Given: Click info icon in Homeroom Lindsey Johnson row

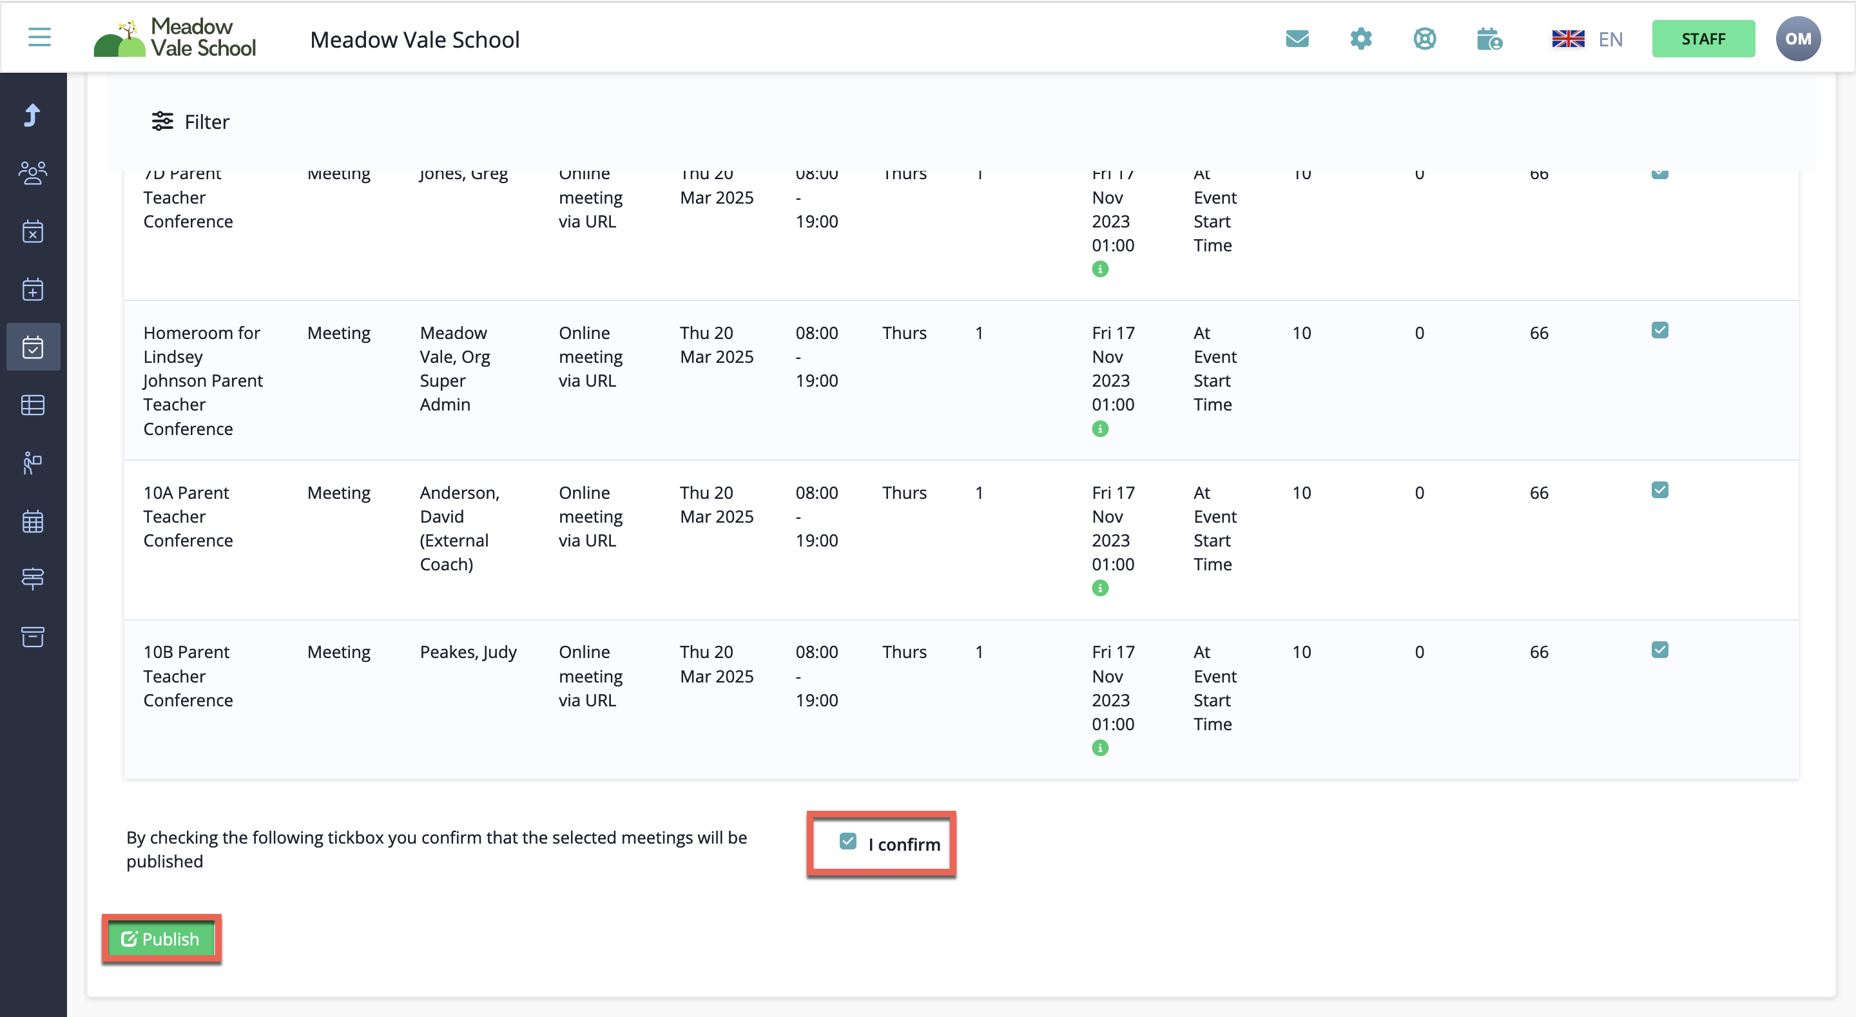Looking at the screenshot, I should coord(1100,429).
